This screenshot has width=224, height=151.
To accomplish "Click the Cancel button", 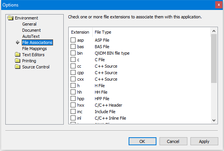I will (173, 141).
